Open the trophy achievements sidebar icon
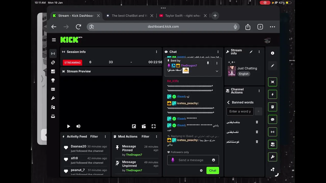 (53, 80)
